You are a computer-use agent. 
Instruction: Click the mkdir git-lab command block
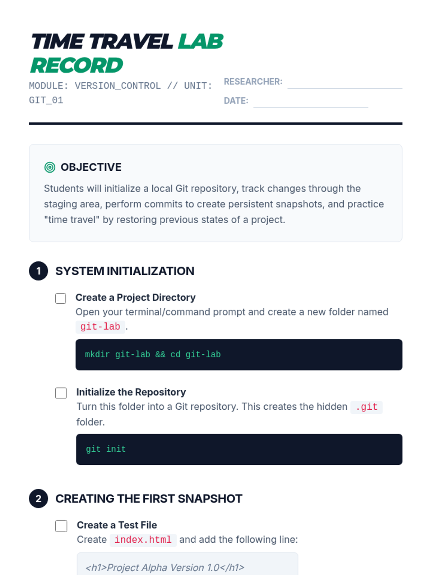(x=239, y=355)
